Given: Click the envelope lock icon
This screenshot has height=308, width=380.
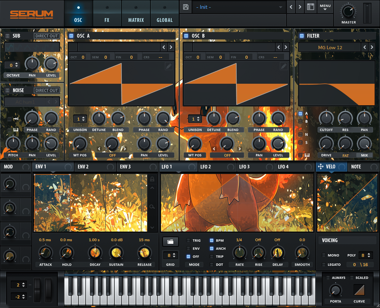Looking at the screenshot, I should point(152,179).
